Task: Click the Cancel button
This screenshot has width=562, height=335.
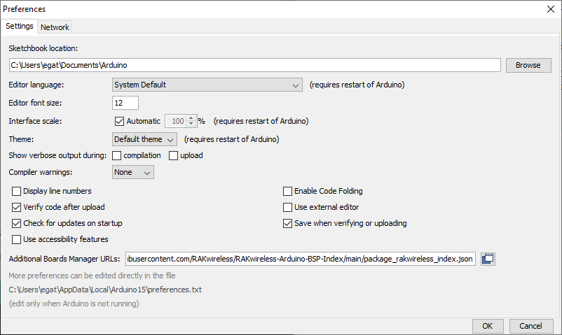Action: (x=531, y=326)
